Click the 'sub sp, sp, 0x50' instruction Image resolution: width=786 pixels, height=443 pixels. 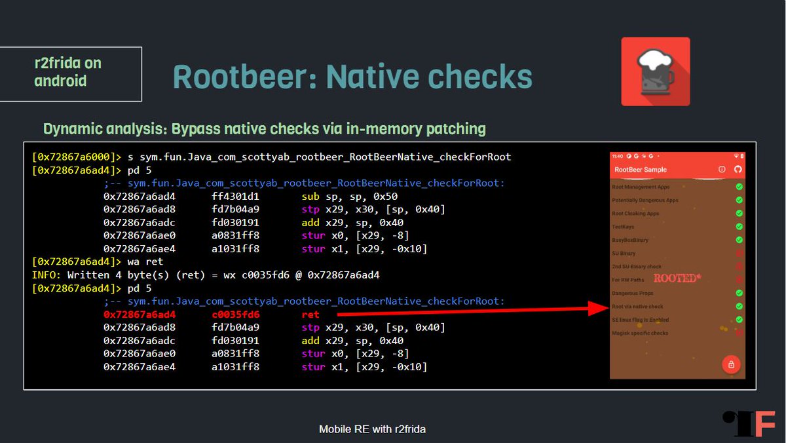[x=349, y=197]
